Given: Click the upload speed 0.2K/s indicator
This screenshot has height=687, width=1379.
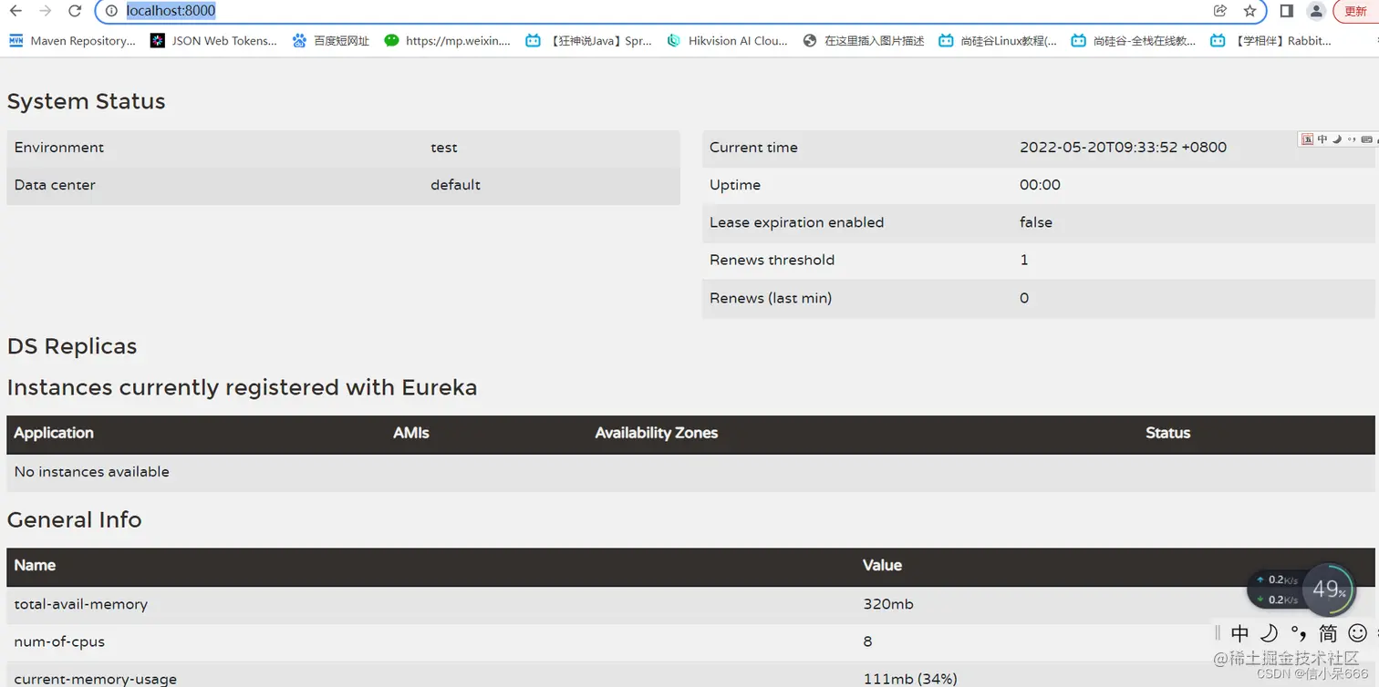Looking at the screenshot, I should (x=1277, y=579).
